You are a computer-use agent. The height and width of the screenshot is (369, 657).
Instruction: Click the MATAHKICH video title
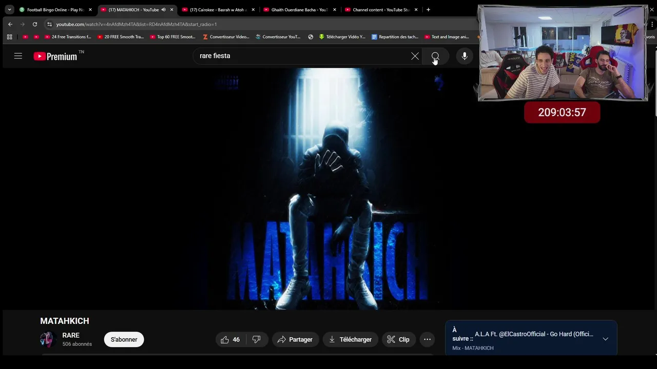65,321
